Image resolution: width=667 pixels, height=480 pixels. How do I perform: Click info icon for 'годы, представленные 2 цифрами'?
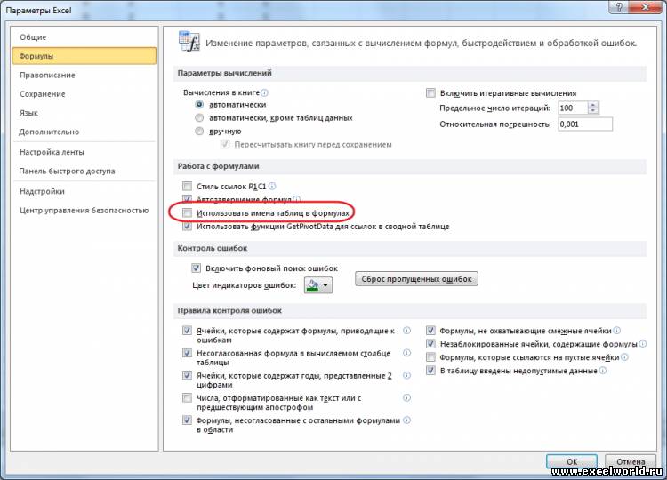(406, 375)
